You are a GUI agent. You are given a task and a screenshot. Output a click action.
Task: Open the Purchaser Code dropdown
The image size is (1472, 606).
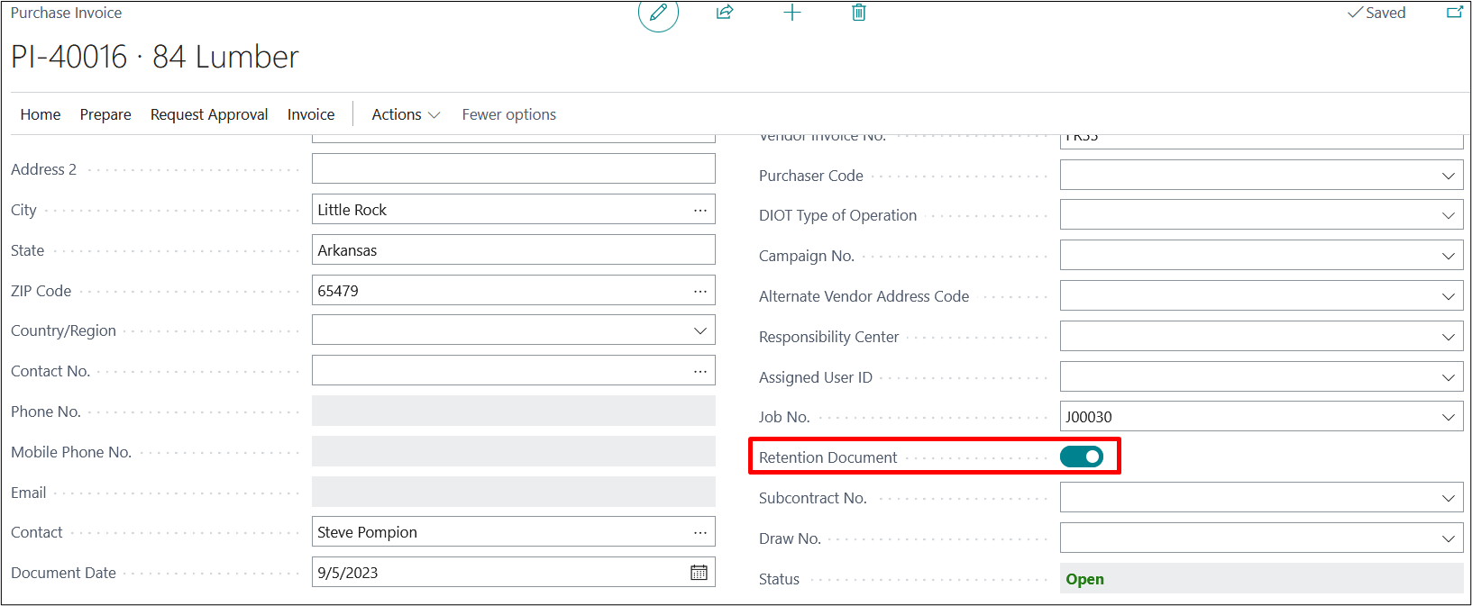(1448, 176)
